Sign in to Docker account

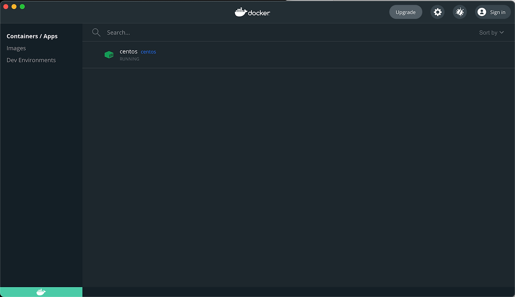pyautogui.click(x=493, y=12)
